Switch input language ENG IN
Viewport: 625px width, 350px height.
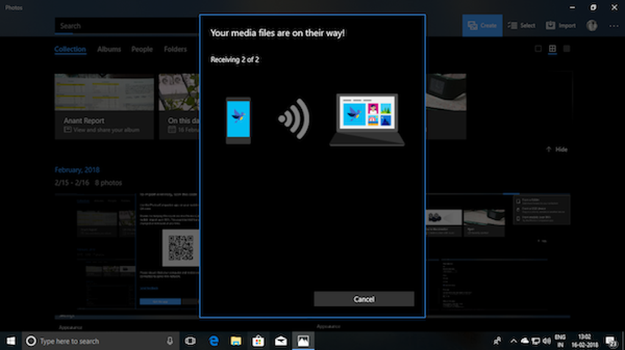560,341
